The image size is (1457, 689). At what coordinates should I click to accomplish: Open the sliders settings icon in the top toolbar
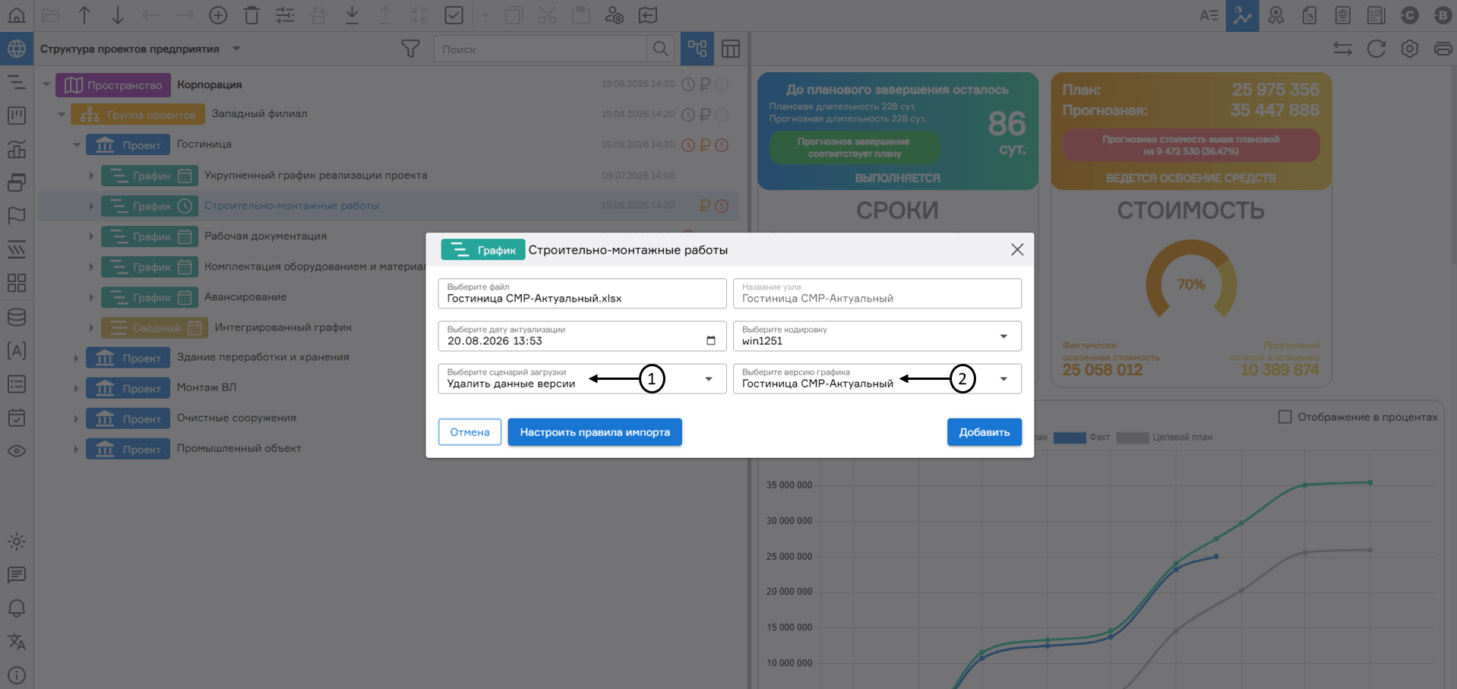285,15
